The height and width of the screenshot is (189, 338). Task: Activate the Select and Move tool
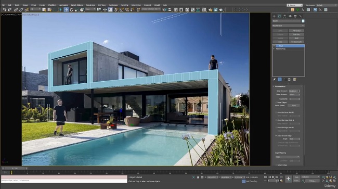click(66, 10)
